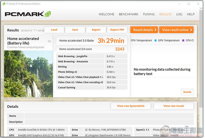Image resolution: width=205 pixels, height=138 pixels.
Task: Open View result online
Action: (x=177, y=30)
